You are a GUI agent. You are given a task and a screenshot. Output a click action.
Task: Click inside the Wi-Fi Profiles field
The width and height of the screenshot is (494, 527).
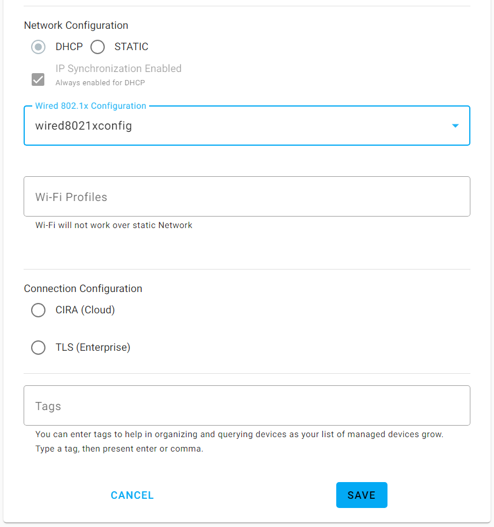click(x=246, y=196)
